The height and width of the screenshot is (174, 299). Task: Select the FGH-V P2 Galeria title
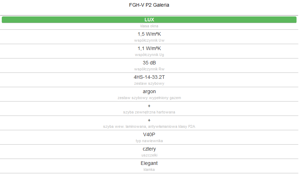pyautogui.click(x=149, y=5)
